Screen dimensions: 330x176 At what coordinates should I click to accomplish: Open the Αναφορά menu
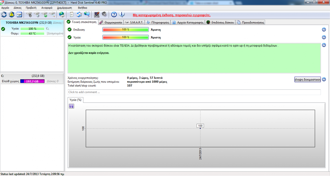(x=47, y=8)
